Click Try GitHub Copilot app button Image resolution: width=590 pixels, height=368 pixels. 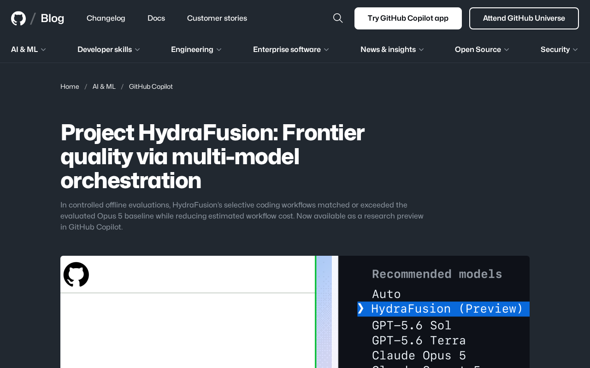pos(408,18)
